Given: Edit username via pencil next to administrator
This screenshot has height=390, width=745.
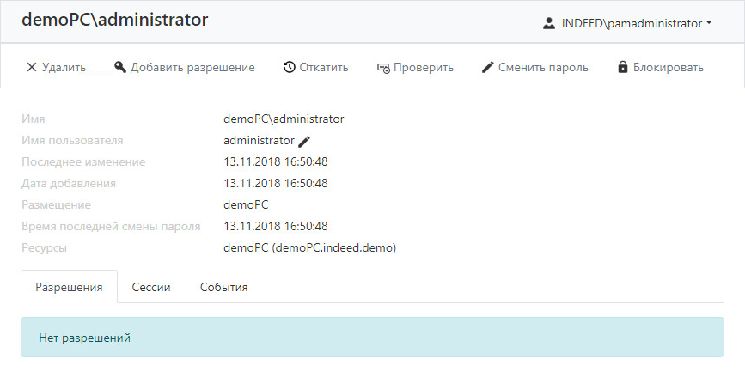Looking at the screenshot, I should click(304, 141).
